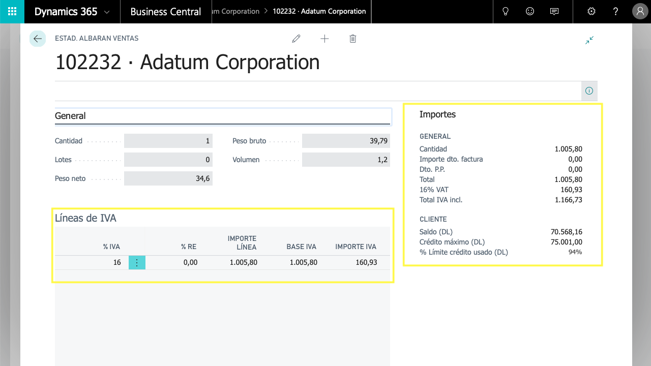Click the plus new record icon
The height and width of the screenshot is (366, 651).
point(324,39)
